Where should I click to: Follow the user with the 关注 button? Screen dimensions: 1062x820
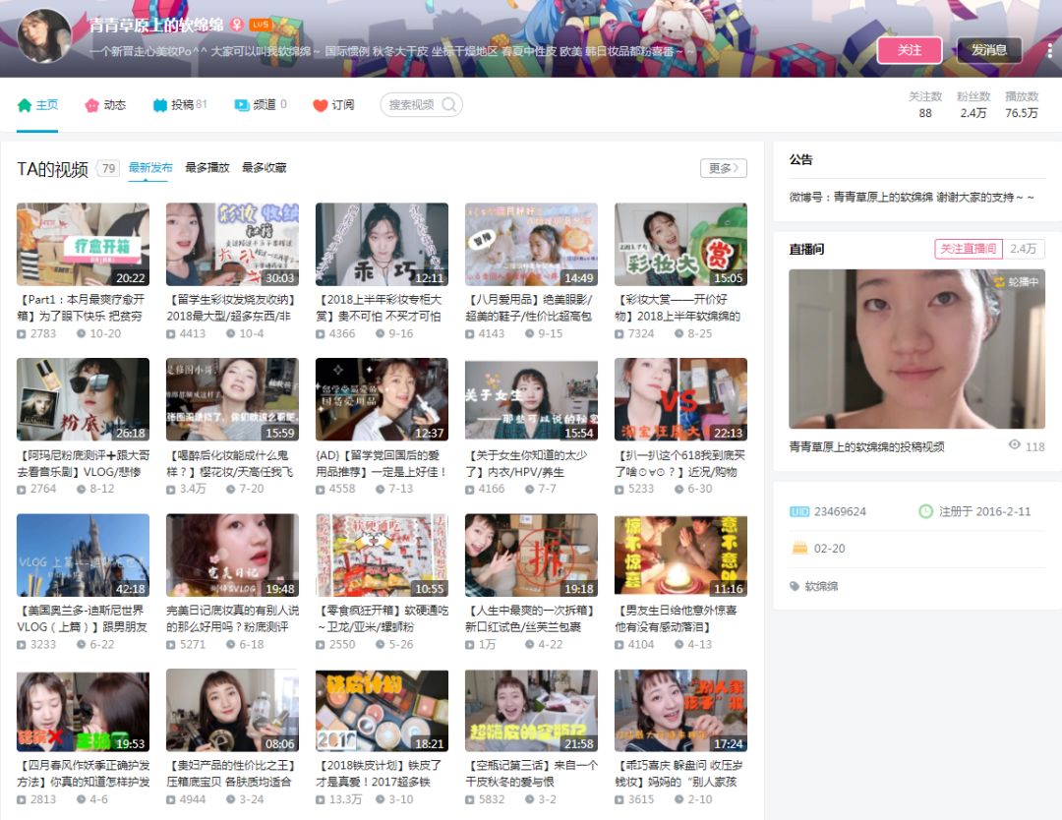(x=910, y=47)
